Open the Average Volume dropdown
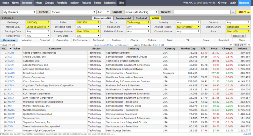 coord(88,31)
